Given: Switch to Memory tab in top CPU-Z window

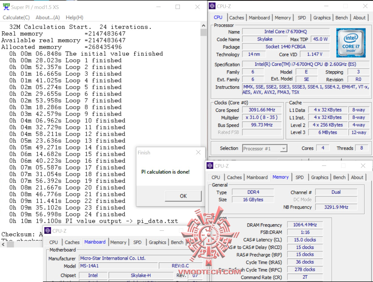Looking at the screenshot, I should 283,18.
